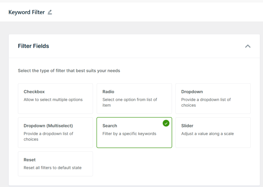Choose the Radio filter type card
263x187 pixels.
click(134, 99)
